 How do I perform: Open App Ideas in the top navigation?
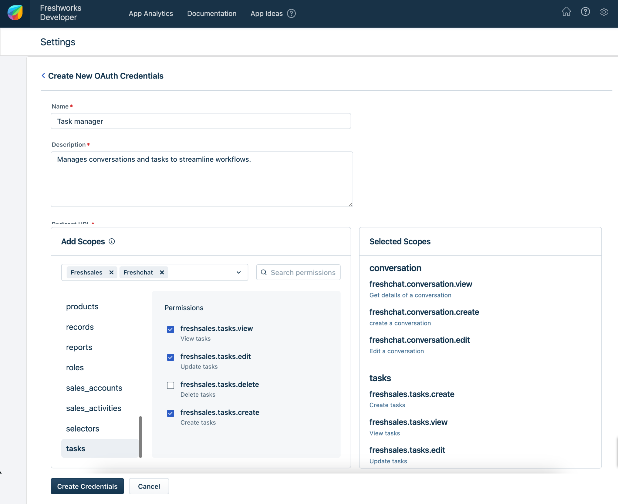pos(266,14)
